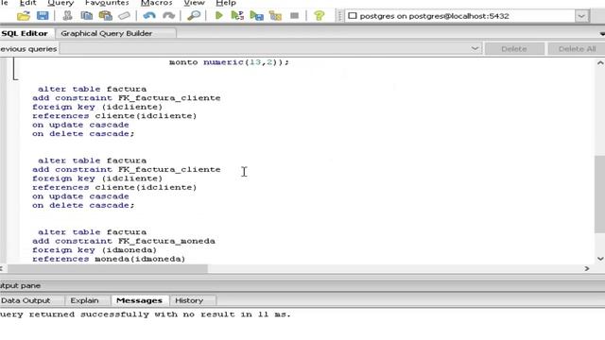Screen dimensions: 605x340
Task: Run Execute pgScript icon
Action: click(237, 16)
